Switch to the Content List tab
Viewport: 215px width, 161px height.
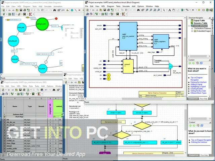tap(193, 99)
